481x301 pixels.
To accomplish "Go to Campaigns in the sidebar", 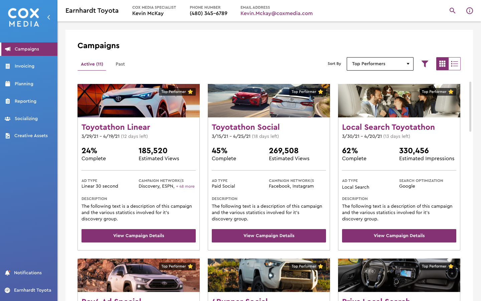I will coord(29,49).
